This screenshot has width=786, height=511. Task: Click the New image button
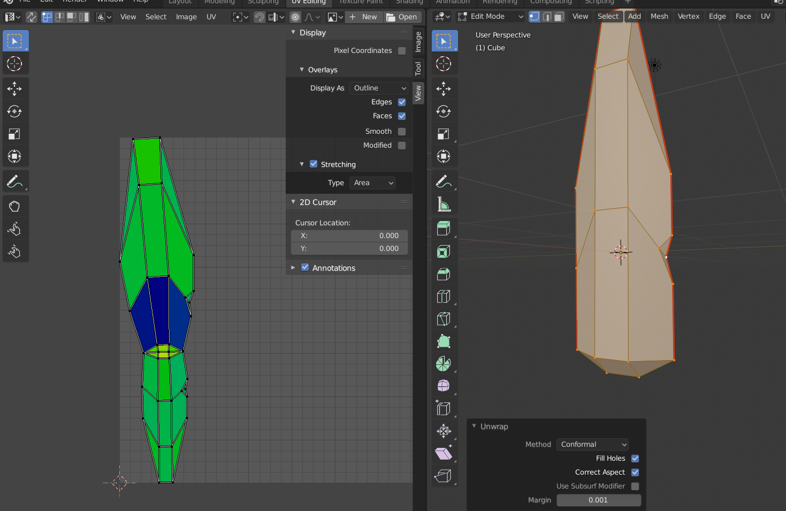[363, 17]
